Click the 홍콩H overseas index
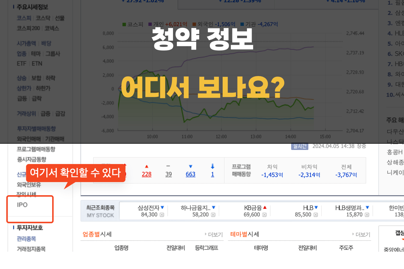404x269 pixels. (395, 152)
